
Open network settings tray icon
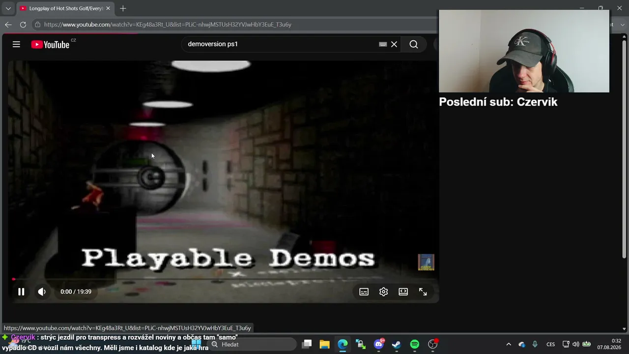click(x=566, y=344)
